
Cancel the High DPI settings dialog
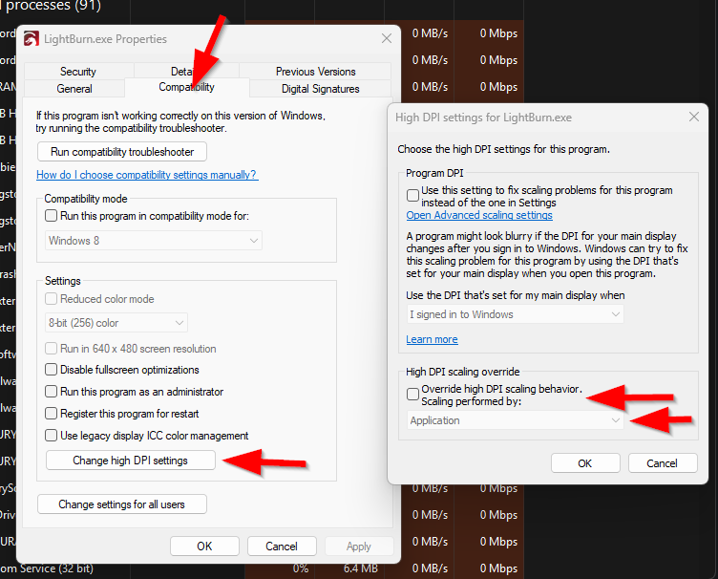(663, 463)
